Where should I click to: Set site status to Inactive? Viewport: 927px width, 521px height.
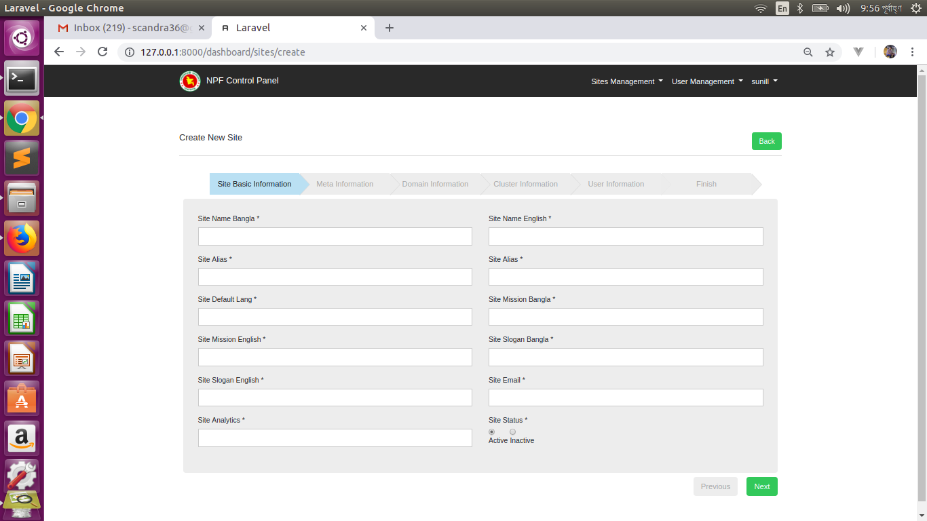(x=512, y=431)
